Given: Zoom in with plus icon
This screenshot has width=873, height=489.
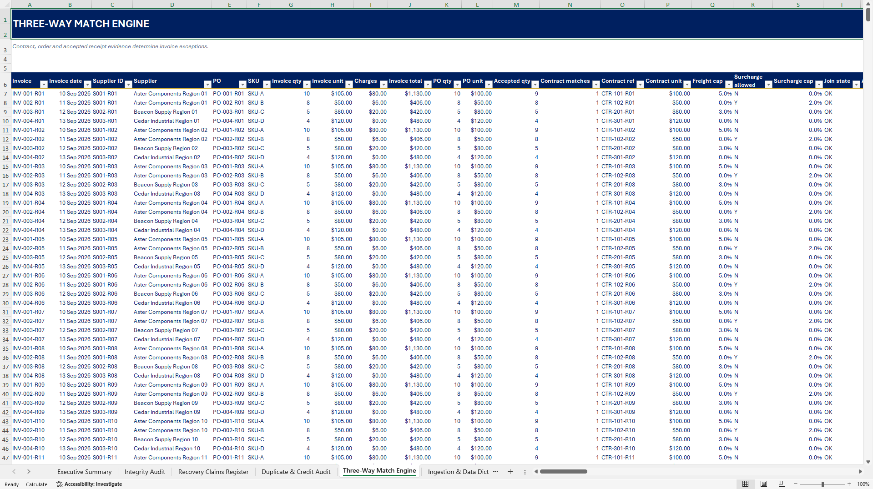Looking at the screenshot, I should click(x=849, y=484).
